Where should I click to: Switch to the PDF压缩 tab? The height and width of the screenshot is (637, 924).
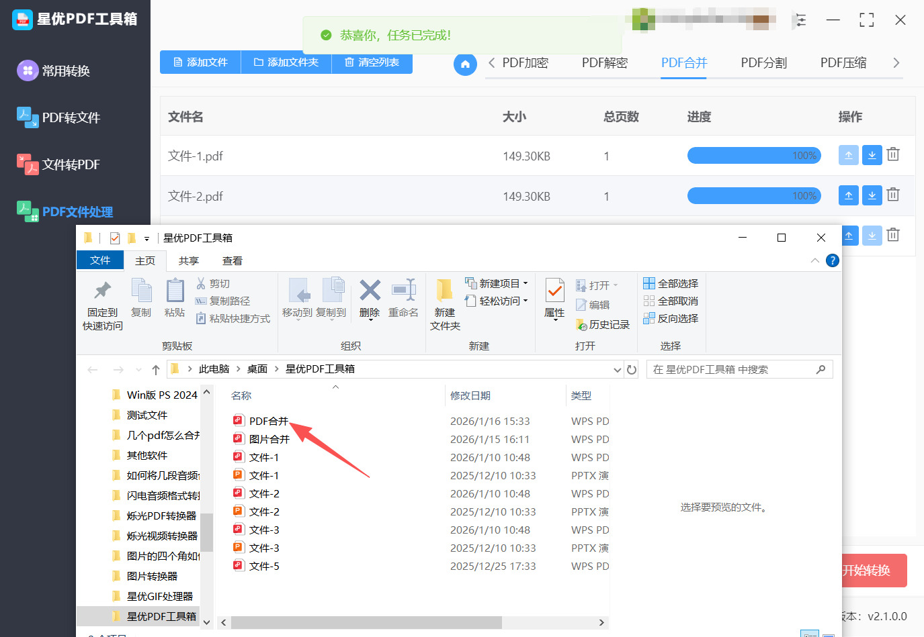click(x=843, y=63)
